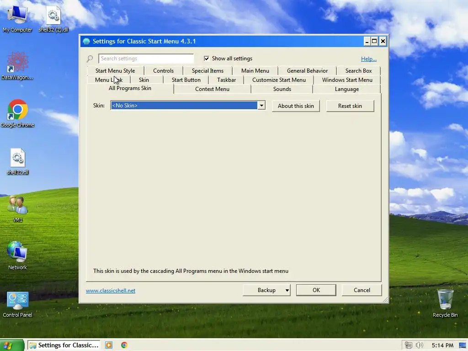Image resolution: width=468 pixels, height=351 pixels.
Task: Open the Main Menu tab
Action: point(255,71)
